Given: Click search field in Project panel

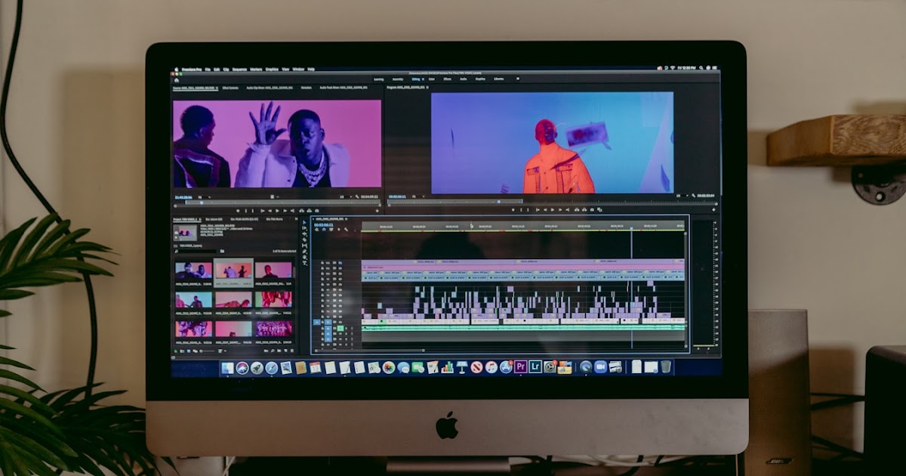Looking at the screenshot, I should [x=196, y=252].
